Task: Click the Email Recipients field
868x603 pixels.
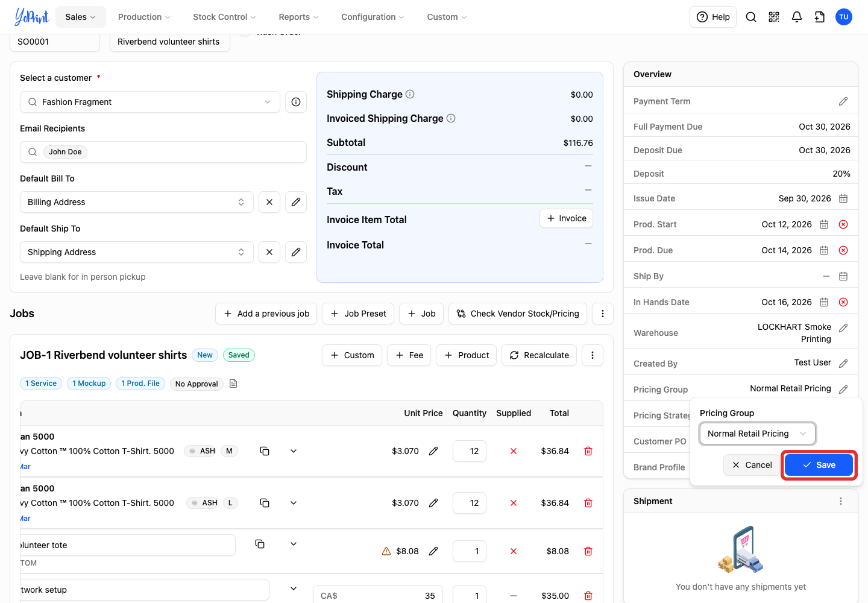Action: (163, 152)
